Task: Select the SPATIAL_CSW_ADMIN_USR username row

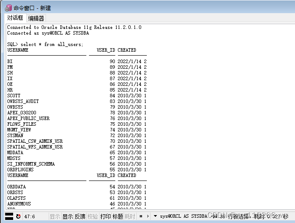Action: click(35, 141)
